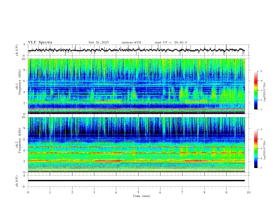
Task: Click the 'VLF Spectra' title text
Action: click(x=40, y=42)
